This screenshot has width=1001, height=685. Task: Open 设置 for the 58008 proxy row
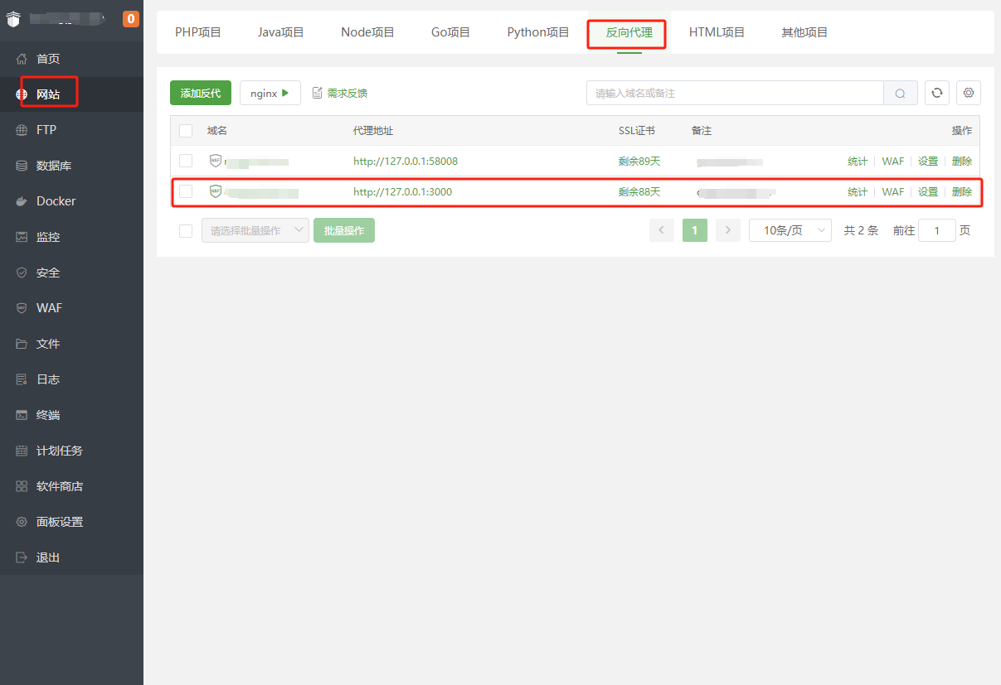[x=928, y=162]
